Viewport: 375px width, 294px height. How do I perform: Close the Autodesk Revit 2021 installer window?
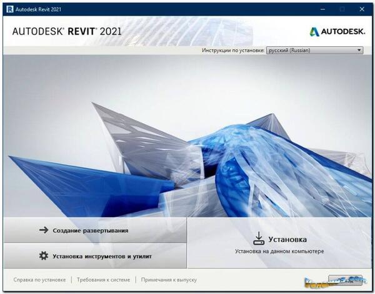coord(362,9)
